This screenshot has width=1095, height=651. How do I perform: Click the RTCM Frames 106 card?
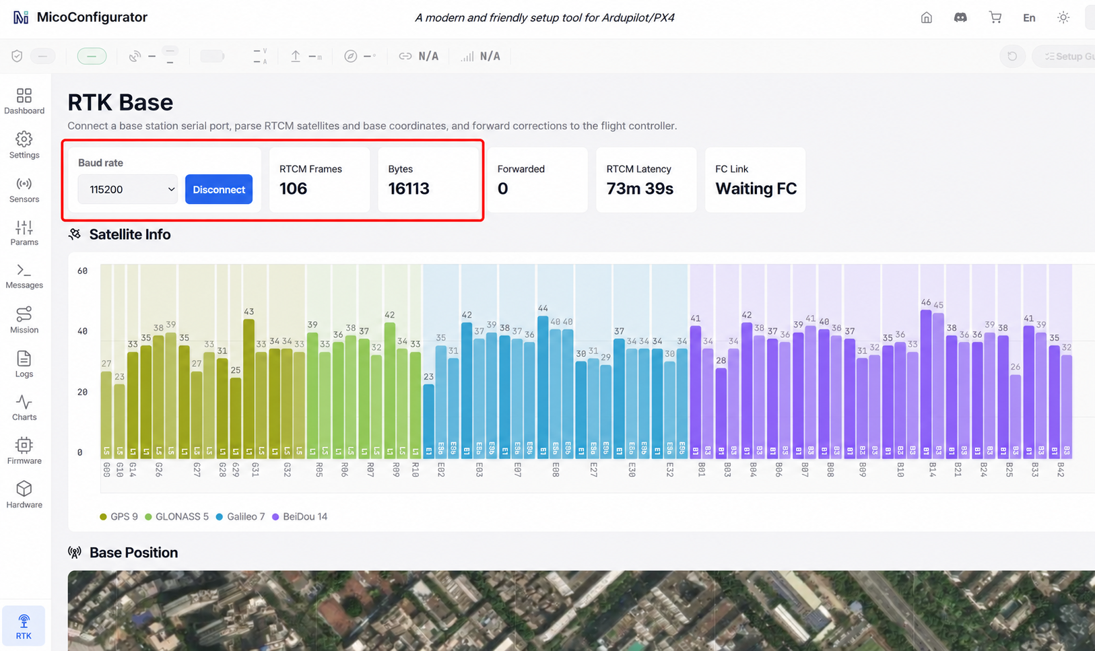[319, 180]
